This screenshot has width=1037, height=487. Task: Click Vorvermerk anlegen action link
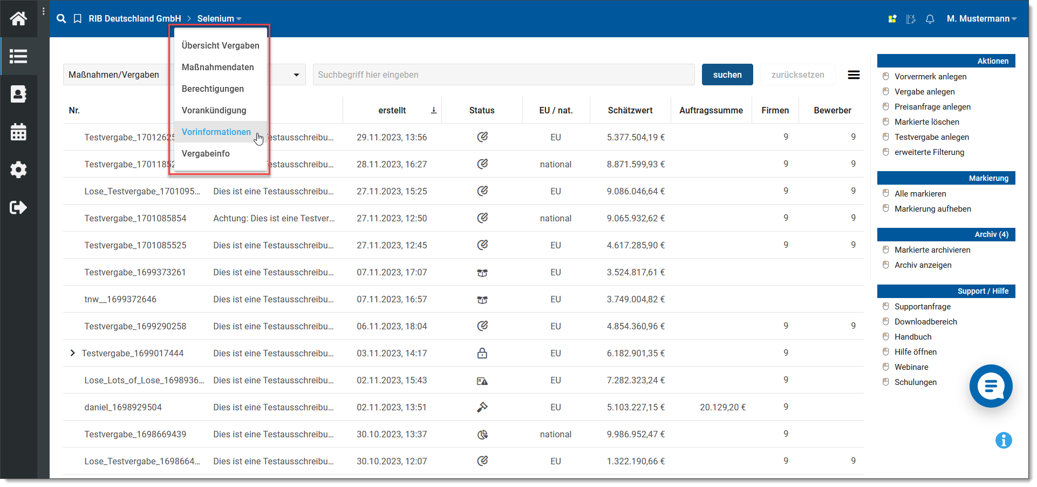[x=930, y=77]
